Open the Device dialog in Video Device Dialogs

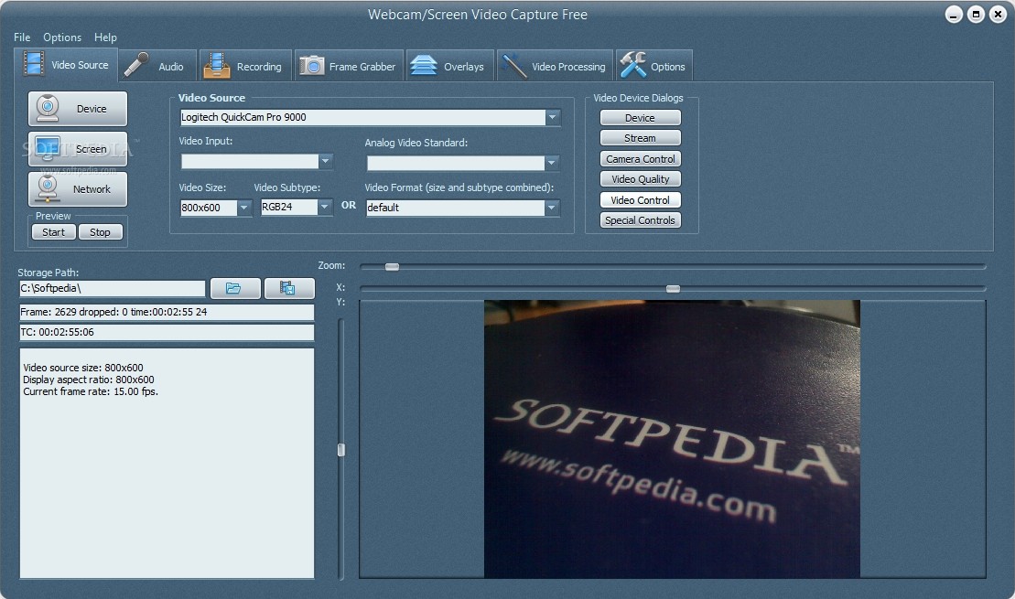pos(640,118)
